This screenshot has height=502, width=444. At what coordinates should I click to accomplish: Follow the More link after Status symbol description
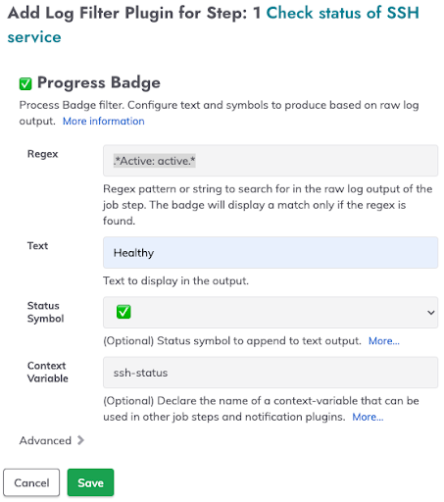pos(384,341)
